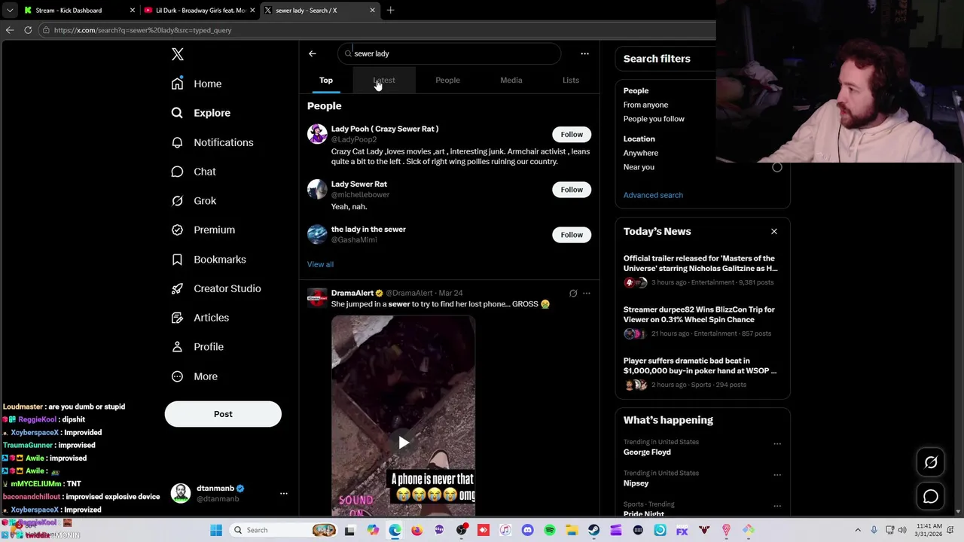The height and width of the screenshot is (542, 964).
Task: Click the back arrow beside search box
Action: coord(313,53)
